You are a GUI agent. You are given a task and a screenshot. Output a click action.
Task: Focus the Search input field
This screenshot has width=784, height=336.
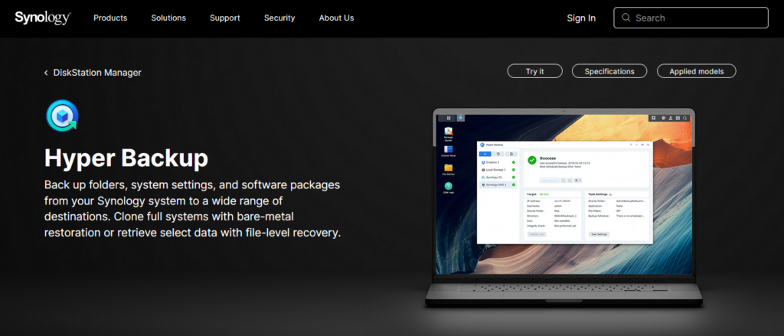click(x=691, y=18)
